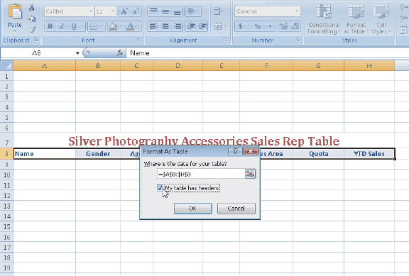Click the formula bar containing Name
Screen dimensions: 409x276
pyautogui.click(x=268, y=53)
